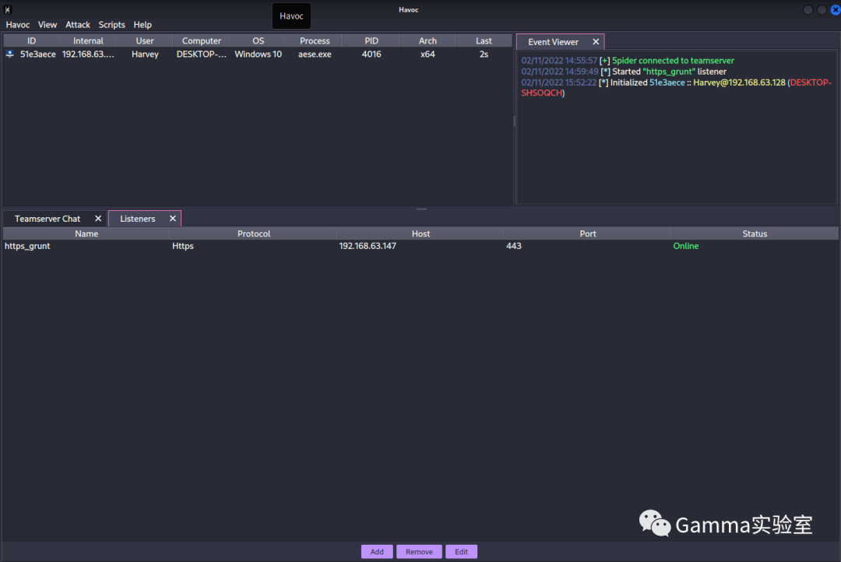Image resolution: width=841 pixels, height=562 pixels.
Task: Open the Help menu
Action: [x=143, y=25]
